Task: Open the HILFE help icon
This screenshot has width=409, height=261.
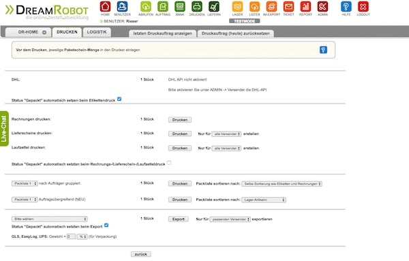Action: (x=346, y=7)
